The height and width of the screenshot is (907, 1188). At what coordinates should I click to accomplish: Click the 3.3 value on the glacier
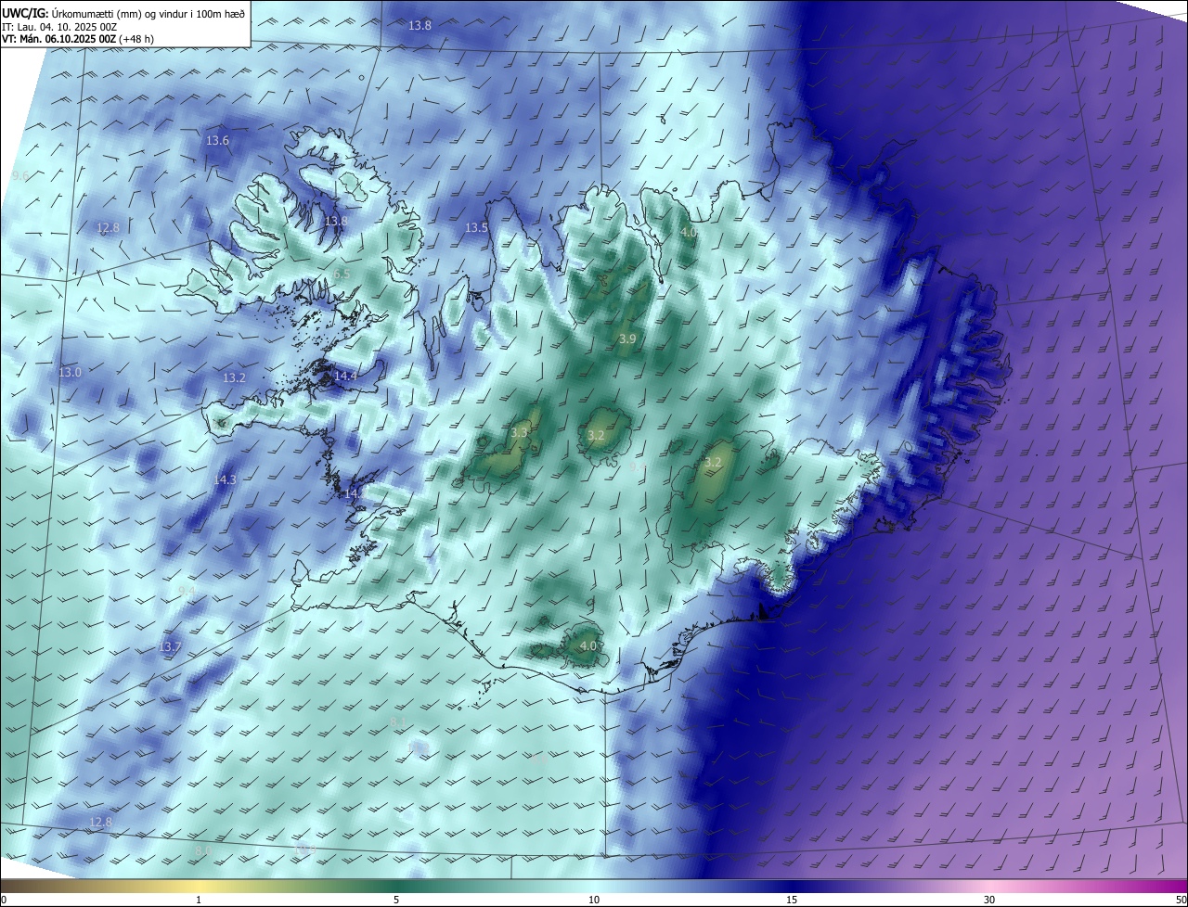click(x=520, y=433)
